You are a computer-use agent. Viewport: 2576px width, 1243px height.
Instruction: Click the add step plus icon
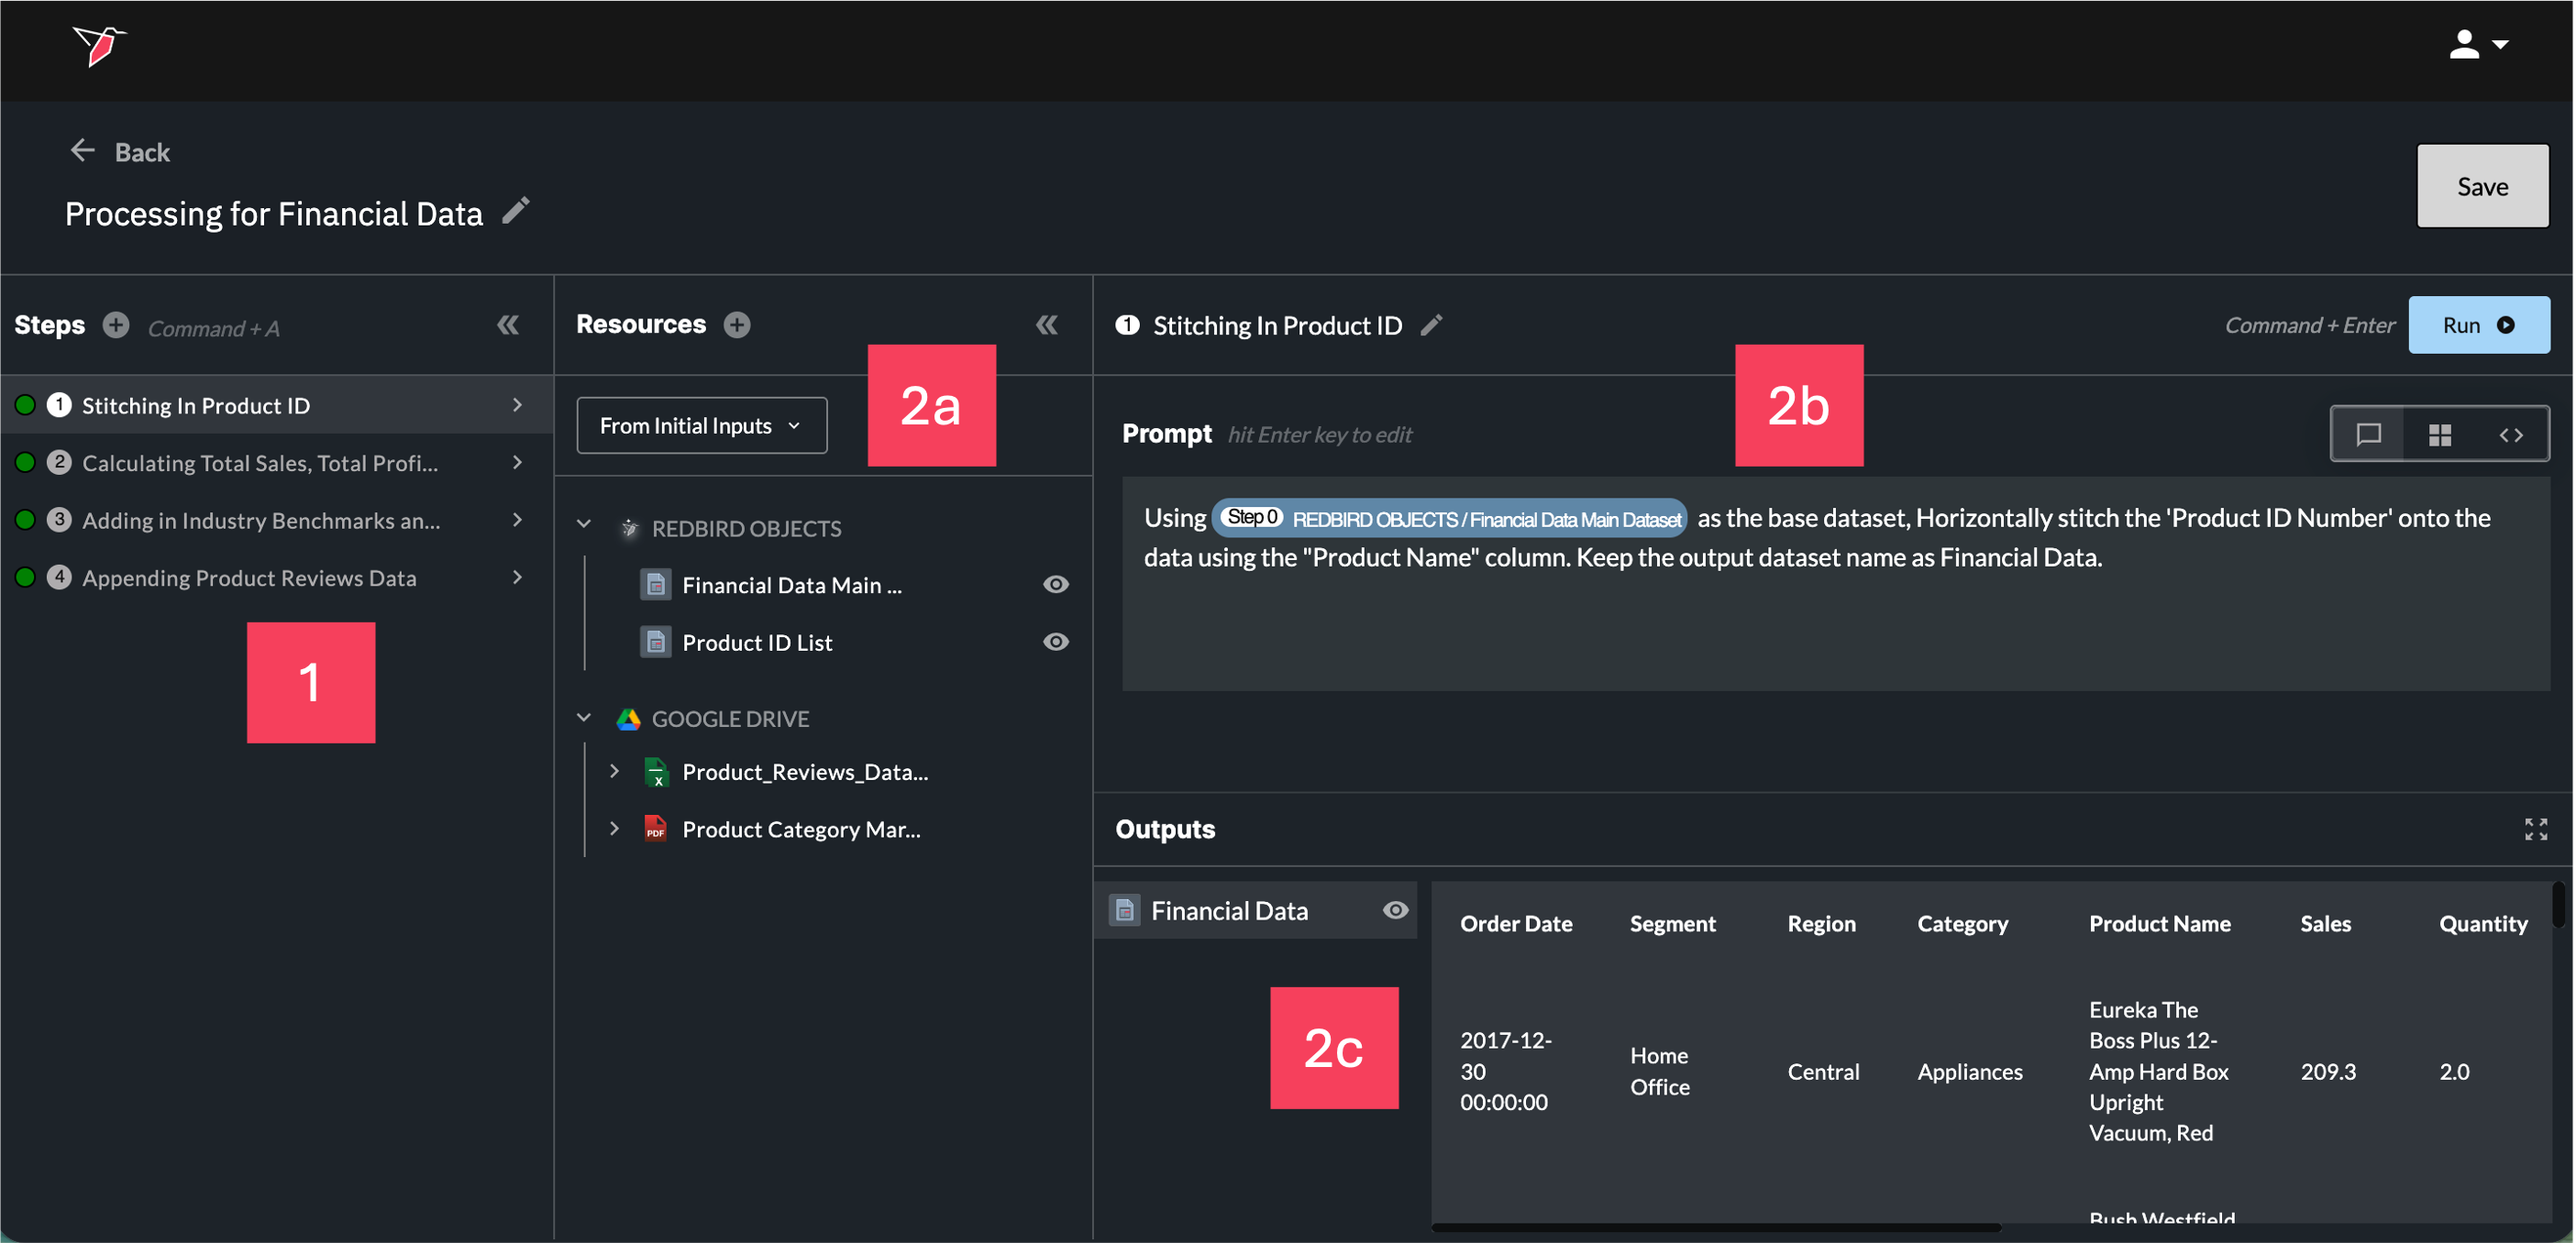click(x=116, y=325)
